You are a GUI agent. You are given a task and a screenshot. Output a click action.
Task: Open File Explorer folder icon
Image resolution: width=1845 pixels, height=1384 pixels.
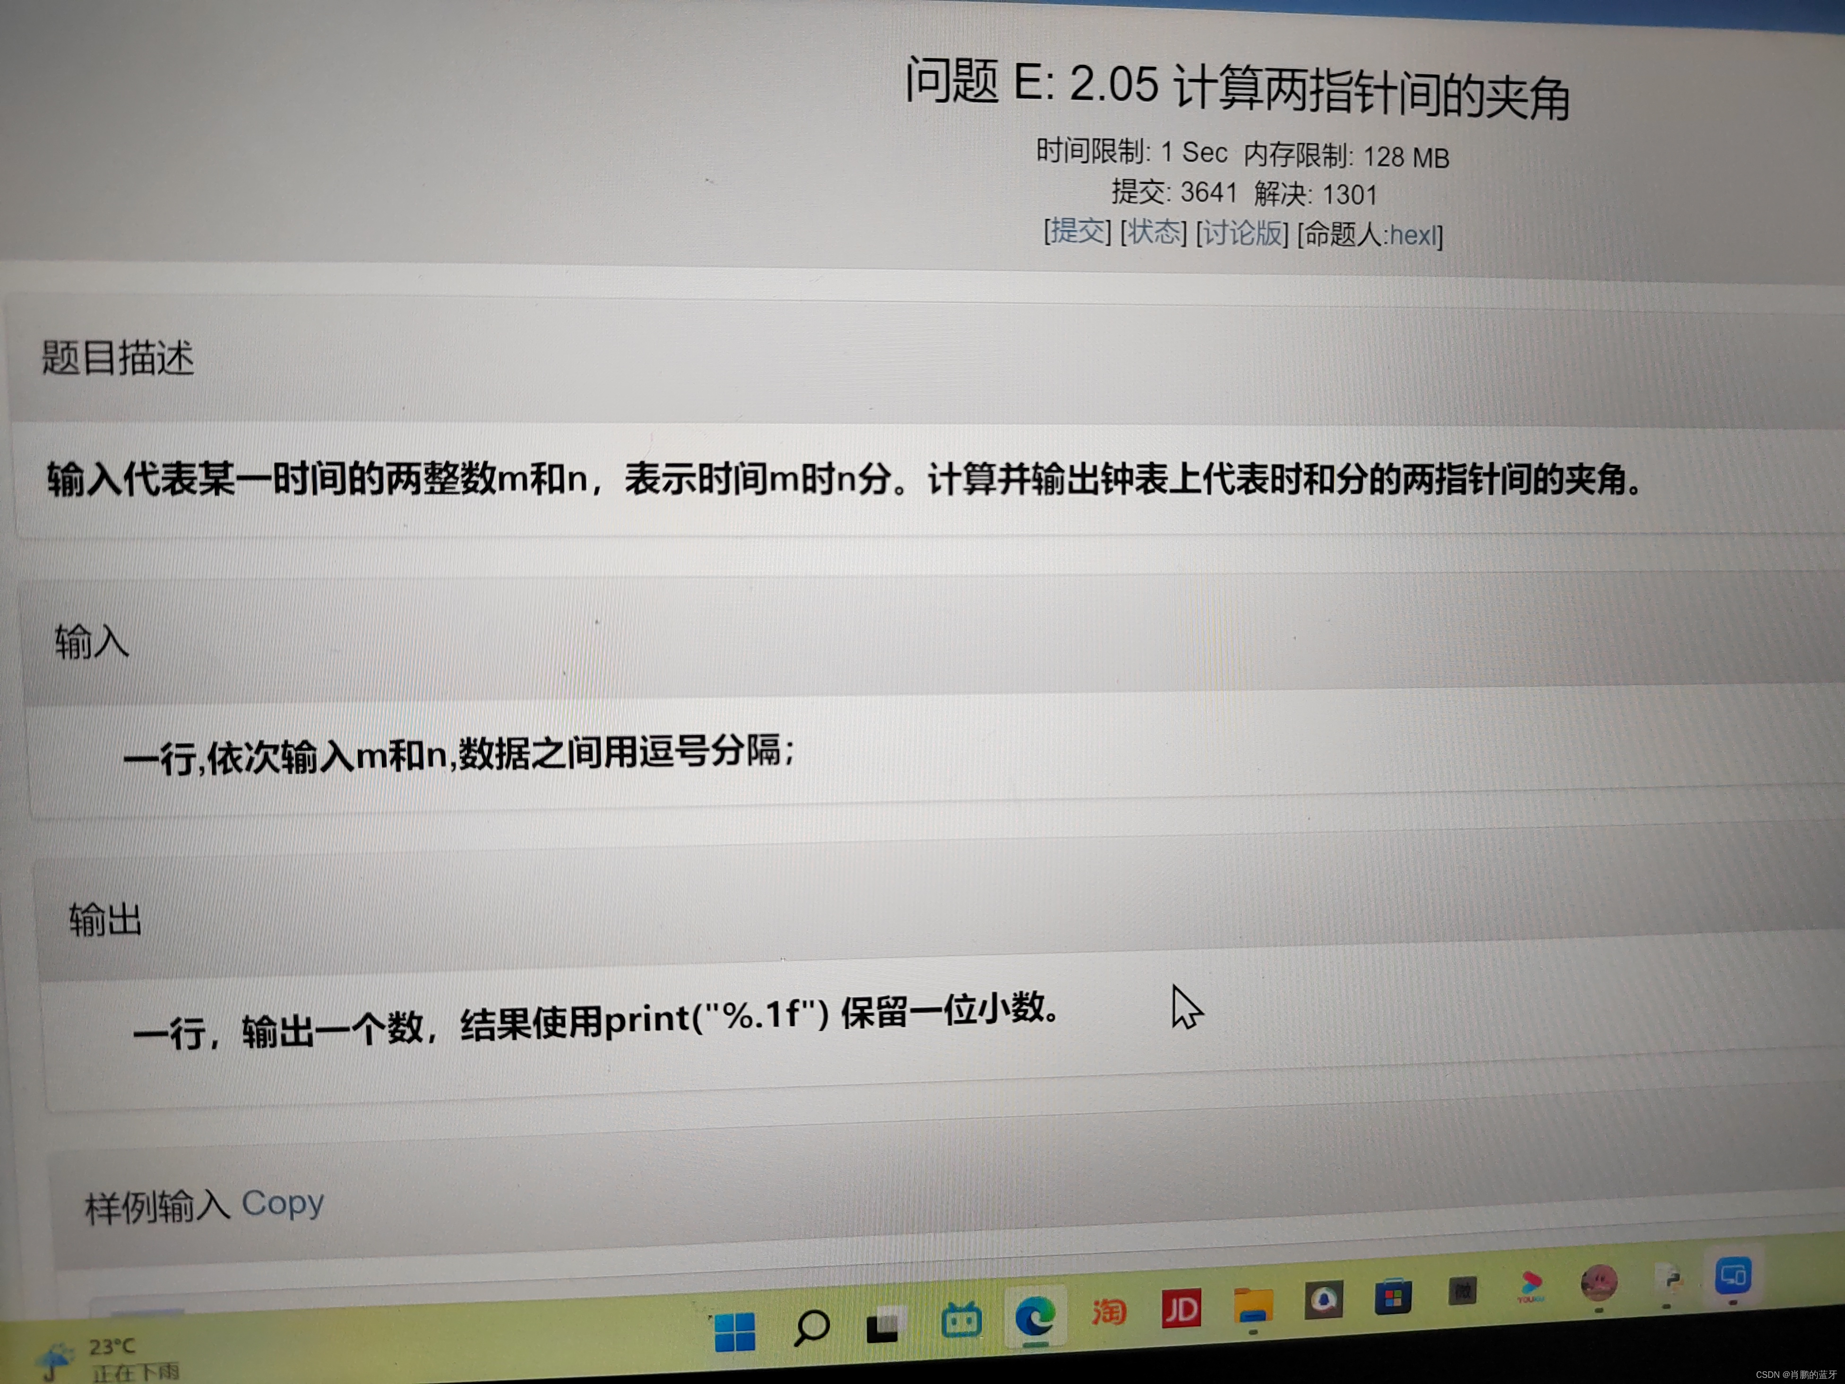tap(1254, 1306)
